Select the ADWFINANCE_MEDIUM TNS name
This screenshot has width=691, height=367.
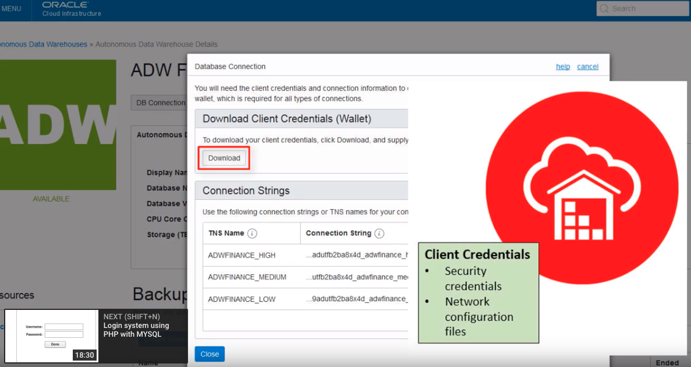(247, 277)
